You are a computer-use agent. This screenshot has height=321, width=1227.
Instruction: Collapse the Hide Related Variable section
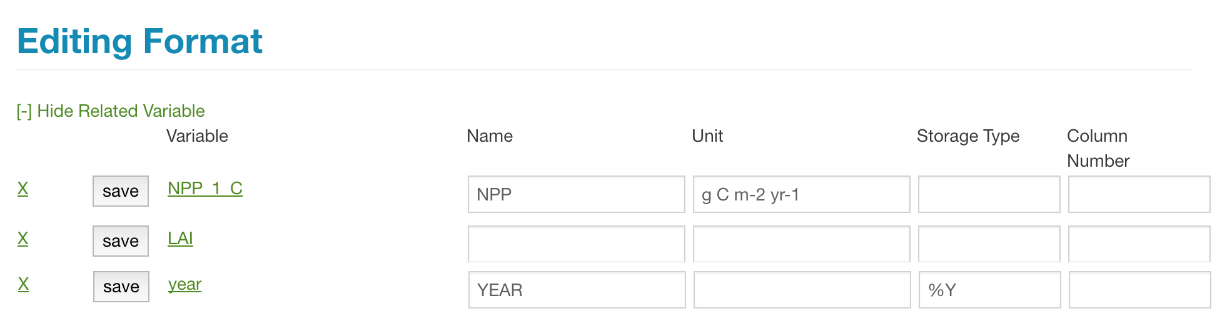click(111, 111)
